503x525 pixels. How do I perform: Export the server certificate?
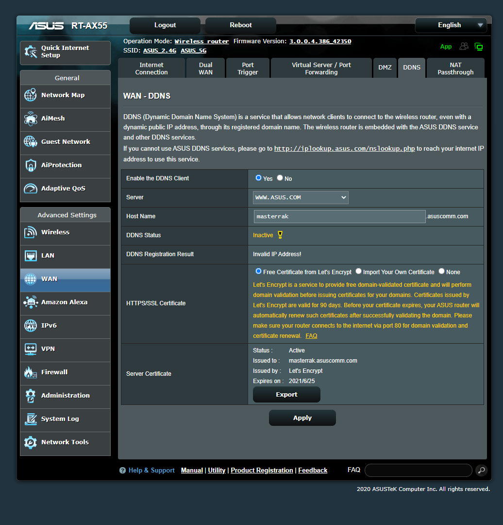pyautogui.click(x=286, y=394)
